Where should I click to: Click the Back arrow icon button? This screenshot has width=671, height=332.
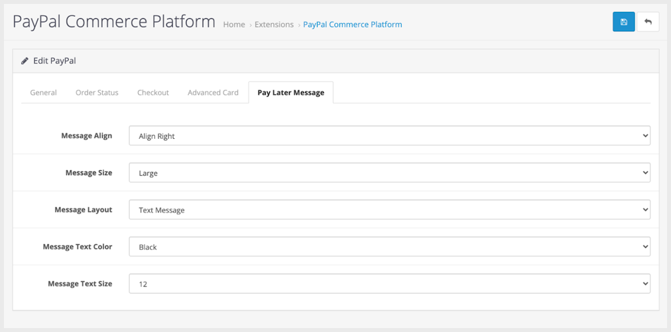pyautogui.click(x=648, y=22)
